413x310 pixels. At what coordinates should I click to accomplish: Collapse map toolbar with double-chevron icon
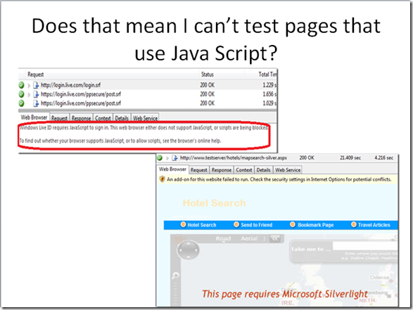pyautogui.click(x=274, y=239)
